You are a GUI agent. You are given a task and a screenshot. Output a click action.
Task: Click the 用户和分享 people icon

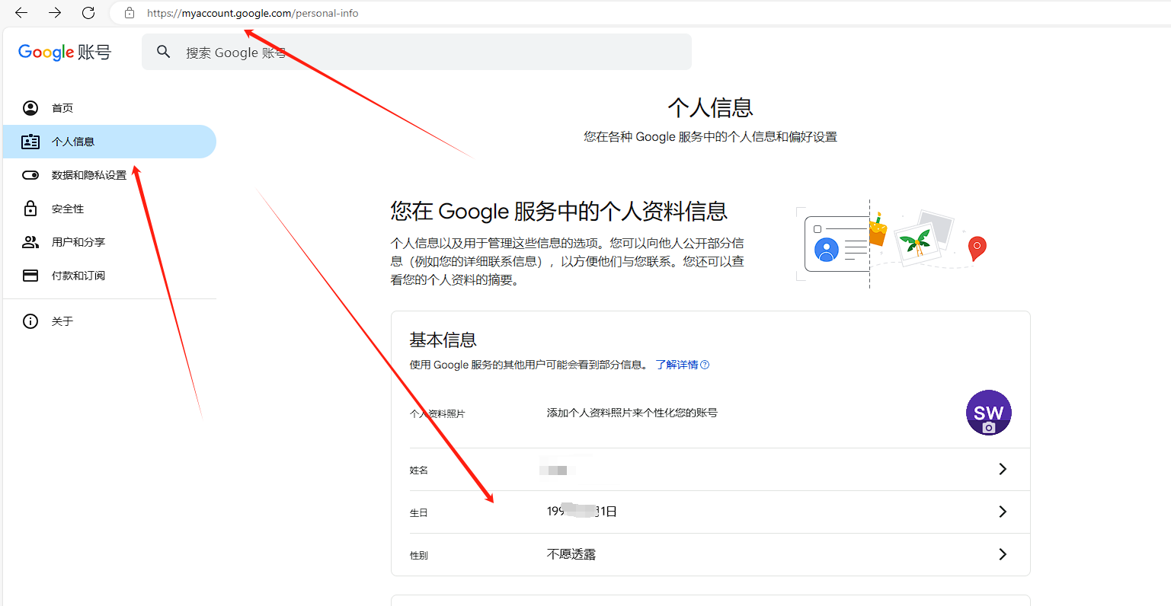pos(30,242)
